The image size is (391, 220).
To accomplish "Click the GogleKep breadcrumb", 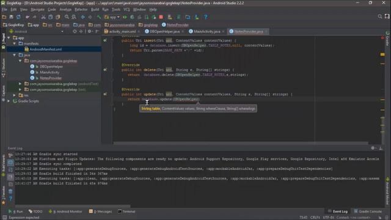I will coord(13,25).
